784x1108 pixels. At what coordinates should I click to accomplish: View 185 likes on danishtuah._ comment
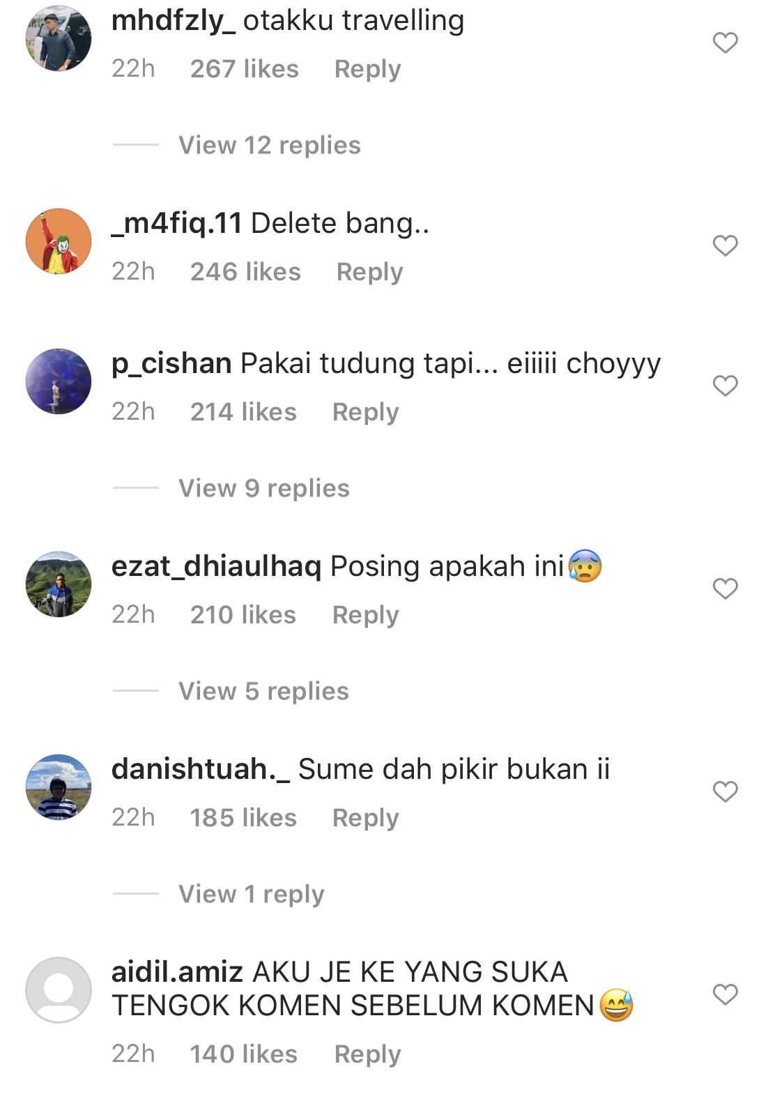(x=243, y=818)
